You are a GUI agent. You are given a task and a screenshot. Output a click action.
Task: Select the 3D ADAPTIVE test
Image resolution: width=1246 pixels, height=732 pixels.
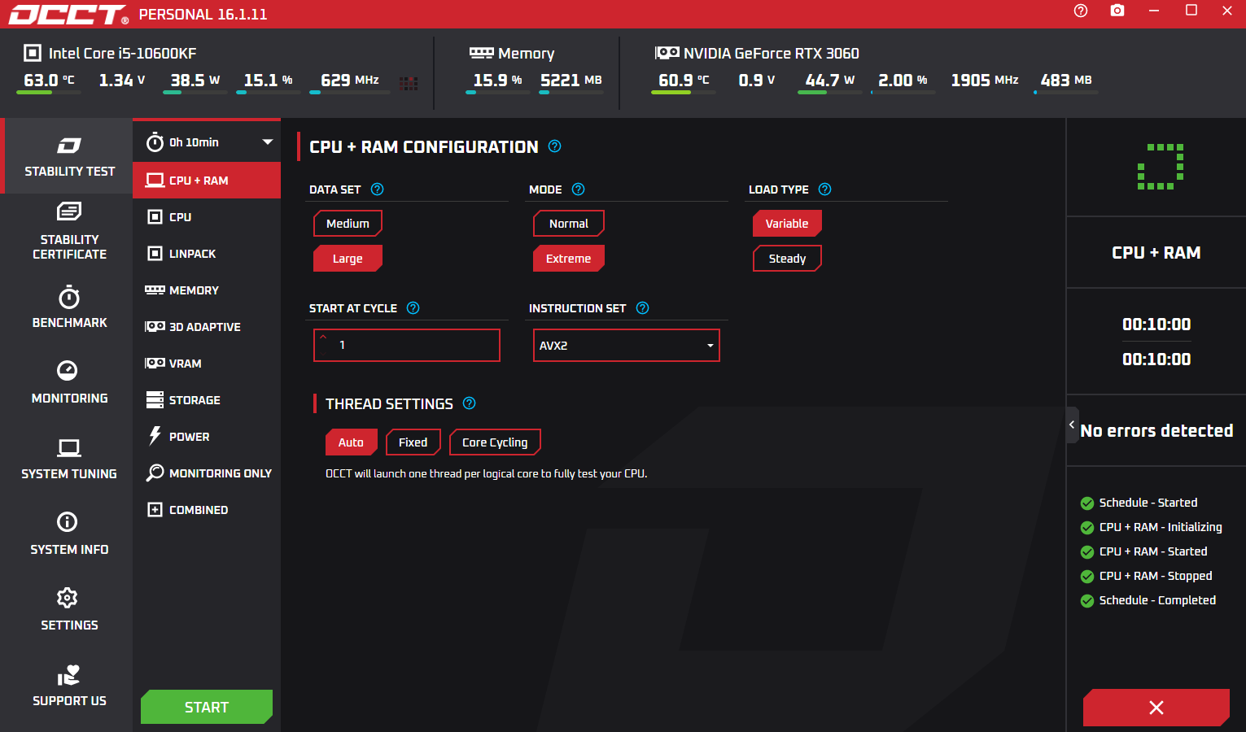pos(207,327)
